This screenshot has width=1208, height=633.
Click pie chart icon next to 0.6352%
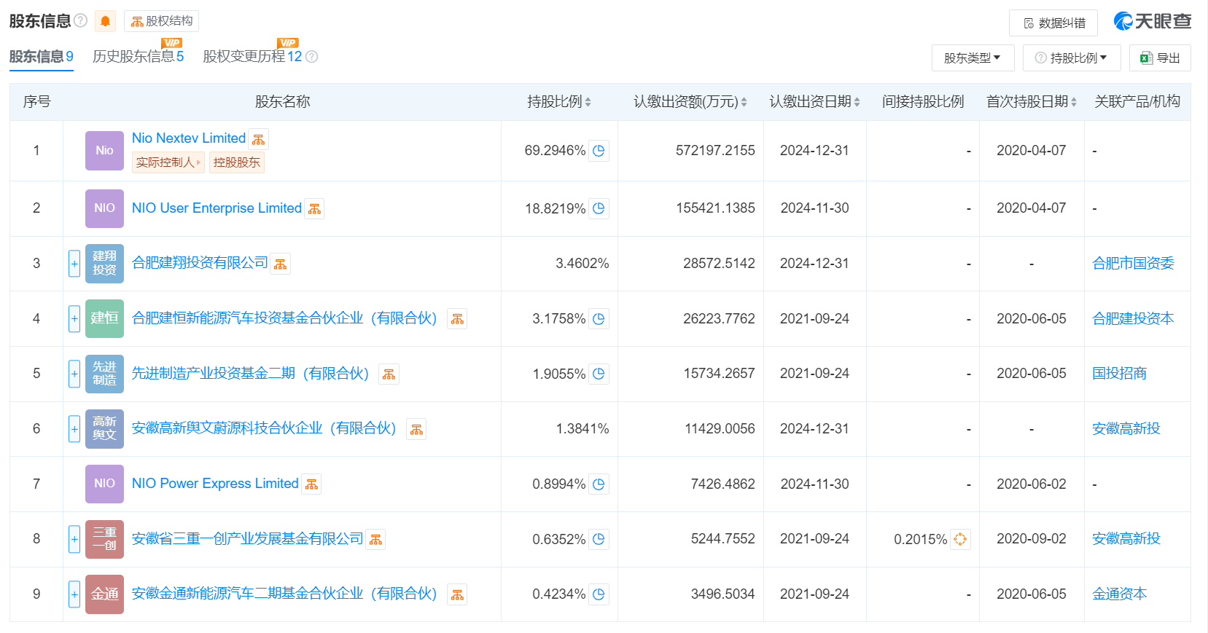tap(599, 539)
